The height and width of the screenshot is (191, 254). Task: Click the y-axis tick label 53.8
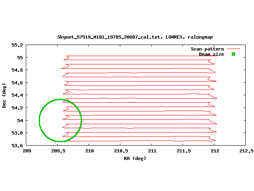(17, 133)
